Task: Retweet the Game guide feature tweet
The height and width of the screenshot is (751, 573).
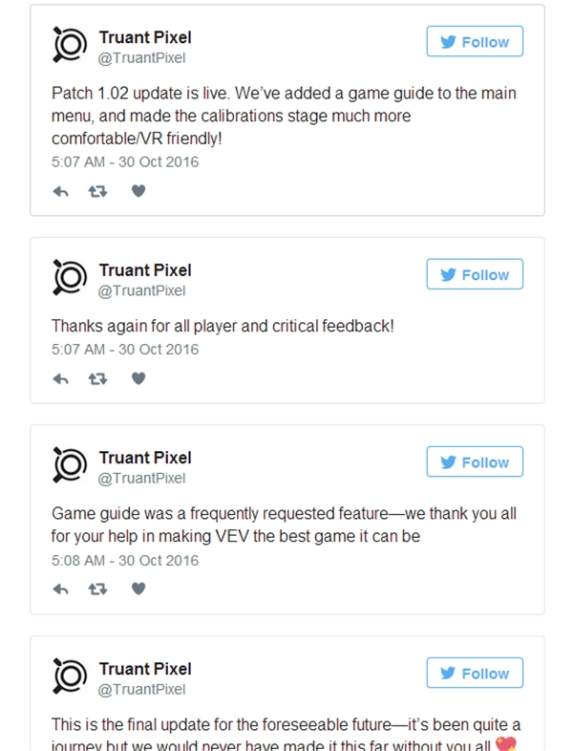Action: pyautogui.click(x=97, y=590)
